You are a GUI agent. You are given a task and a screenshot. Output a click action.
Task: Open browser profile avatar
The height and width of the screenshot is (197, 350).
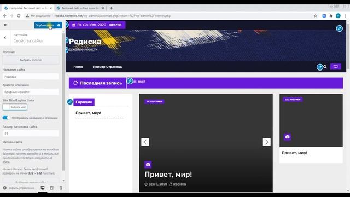point(338,16)
